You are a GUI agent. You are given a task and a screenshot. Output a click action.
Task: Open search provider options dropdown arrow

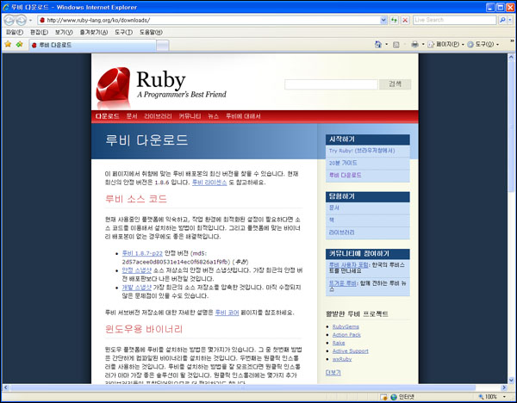click(510, 20)
